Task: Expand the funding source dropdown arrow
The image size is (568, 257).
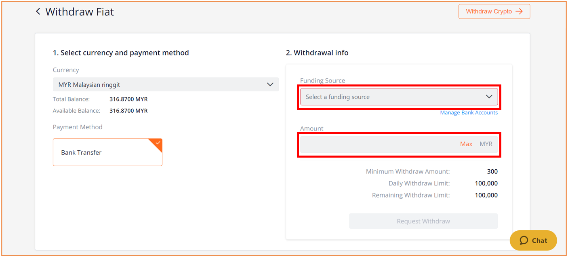Action: tap(489, 97)
